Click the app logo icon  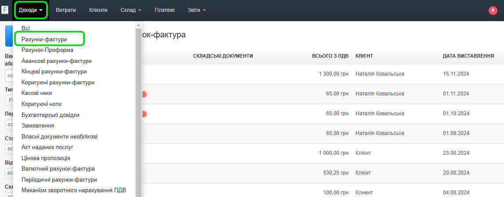(x=5, y=10)
